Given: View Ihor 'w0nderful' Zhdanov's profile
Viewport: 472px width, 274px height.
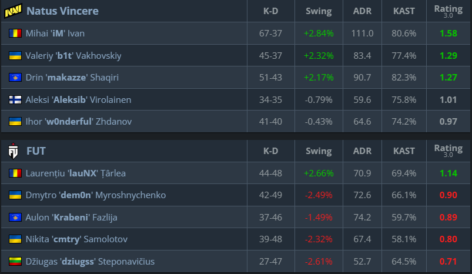Looking at the screenshot, I should point(78,122).
